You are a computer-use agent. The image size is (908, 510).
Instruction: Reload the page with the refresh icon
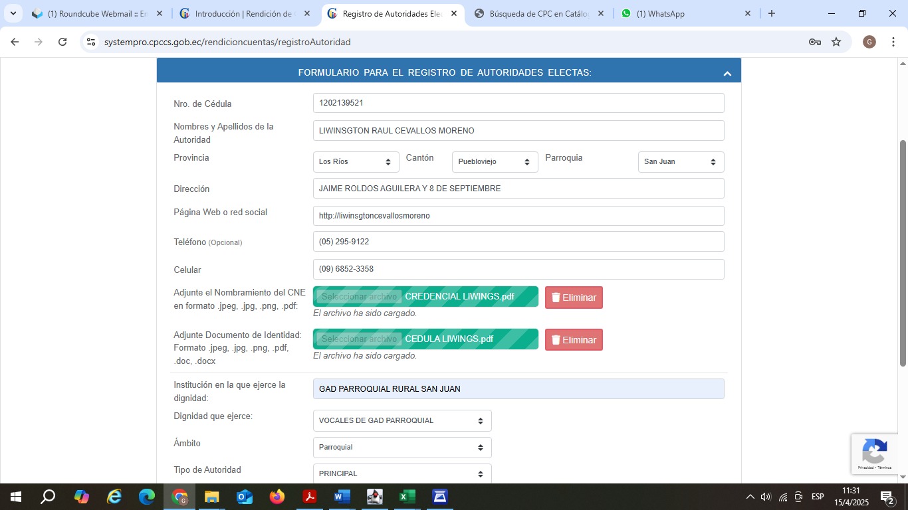tap(62, 42)
